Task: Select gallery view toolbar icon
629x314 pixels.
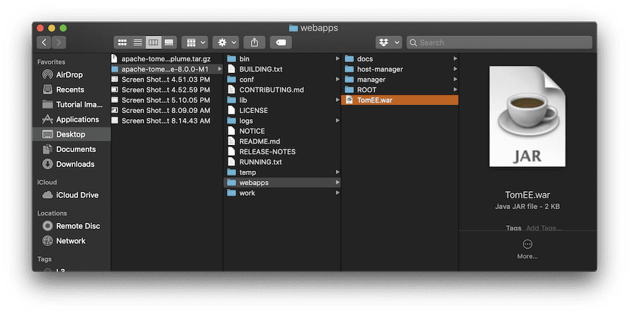Action: [169, 43]
